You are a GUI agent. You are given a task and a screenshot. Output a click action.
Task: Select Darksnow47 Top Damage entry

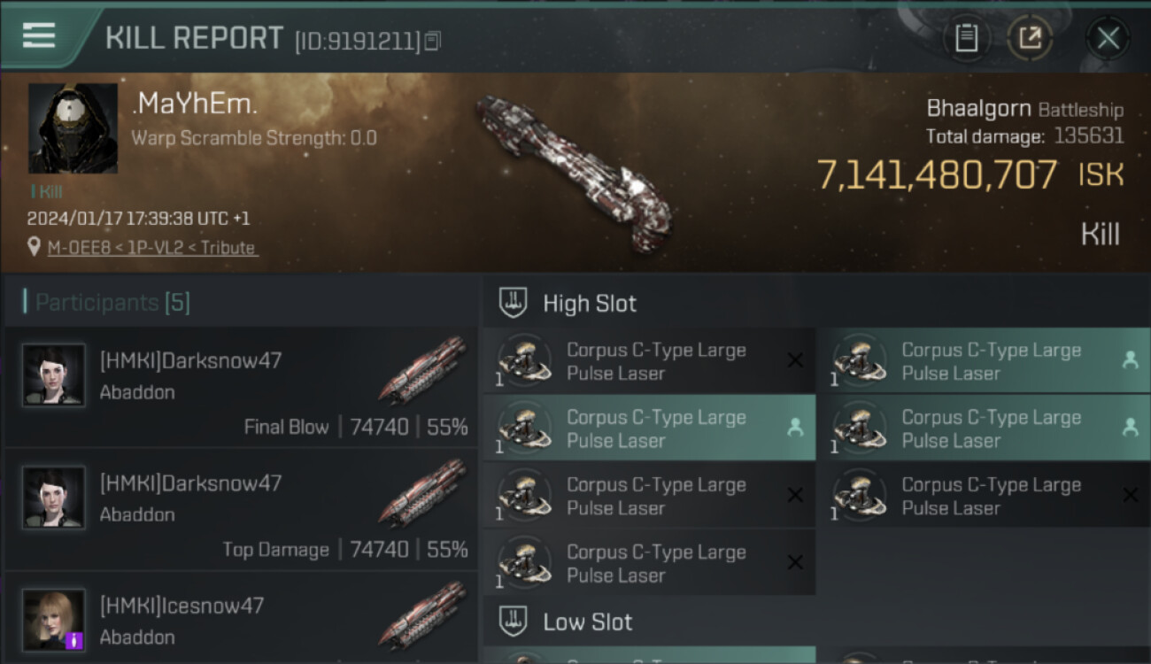[x=241, y=510]
